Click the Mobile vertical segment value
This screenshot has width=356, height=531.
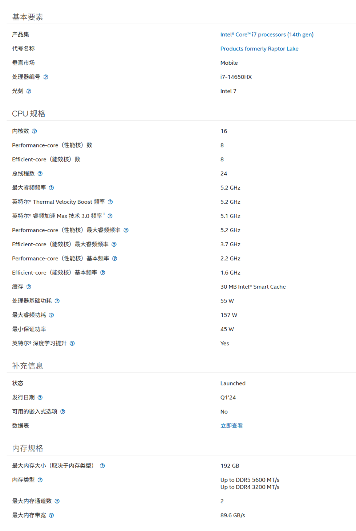[229, 63]
